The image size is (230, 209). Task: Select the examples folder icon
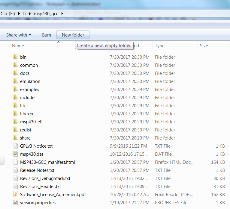click(x=16, y=89)
